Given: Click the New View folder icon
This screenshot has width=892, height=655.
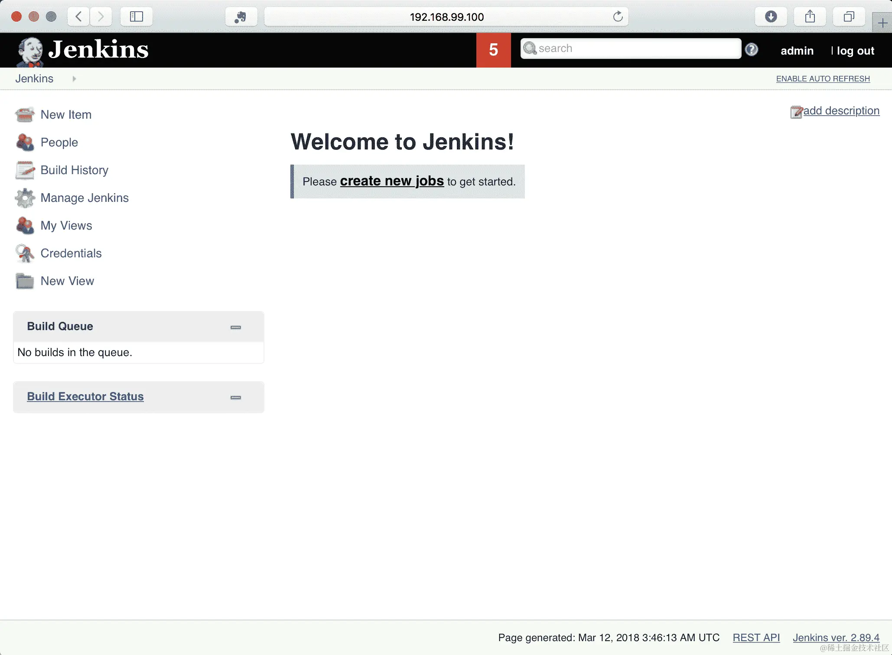Looking at the screenshot, I should click(x=25, y=281).
